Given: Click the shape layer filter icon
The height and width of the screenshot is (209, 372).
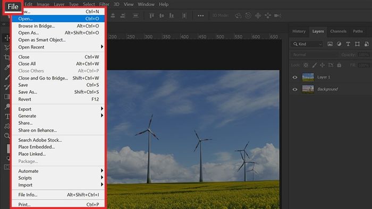Looking at the screenshot, I should click(x=357, y=44).
